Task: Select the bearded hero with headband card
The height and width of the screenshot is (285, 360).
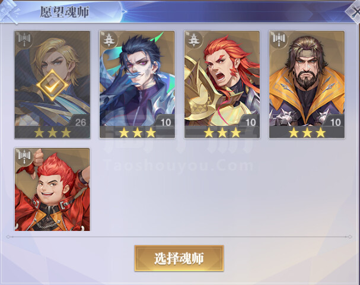Action: pos(307,84)
